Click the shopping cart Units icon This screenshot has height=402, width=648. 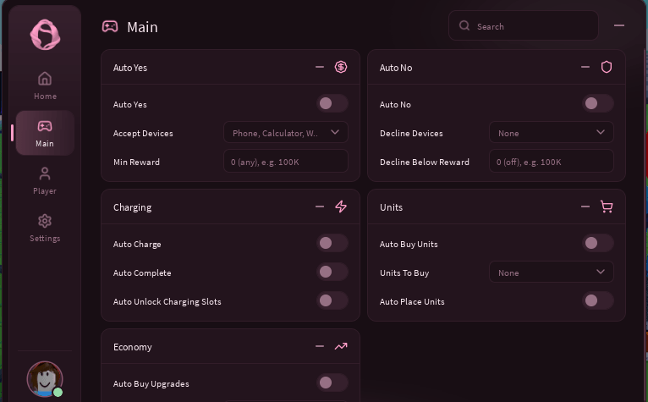(607, 207)
